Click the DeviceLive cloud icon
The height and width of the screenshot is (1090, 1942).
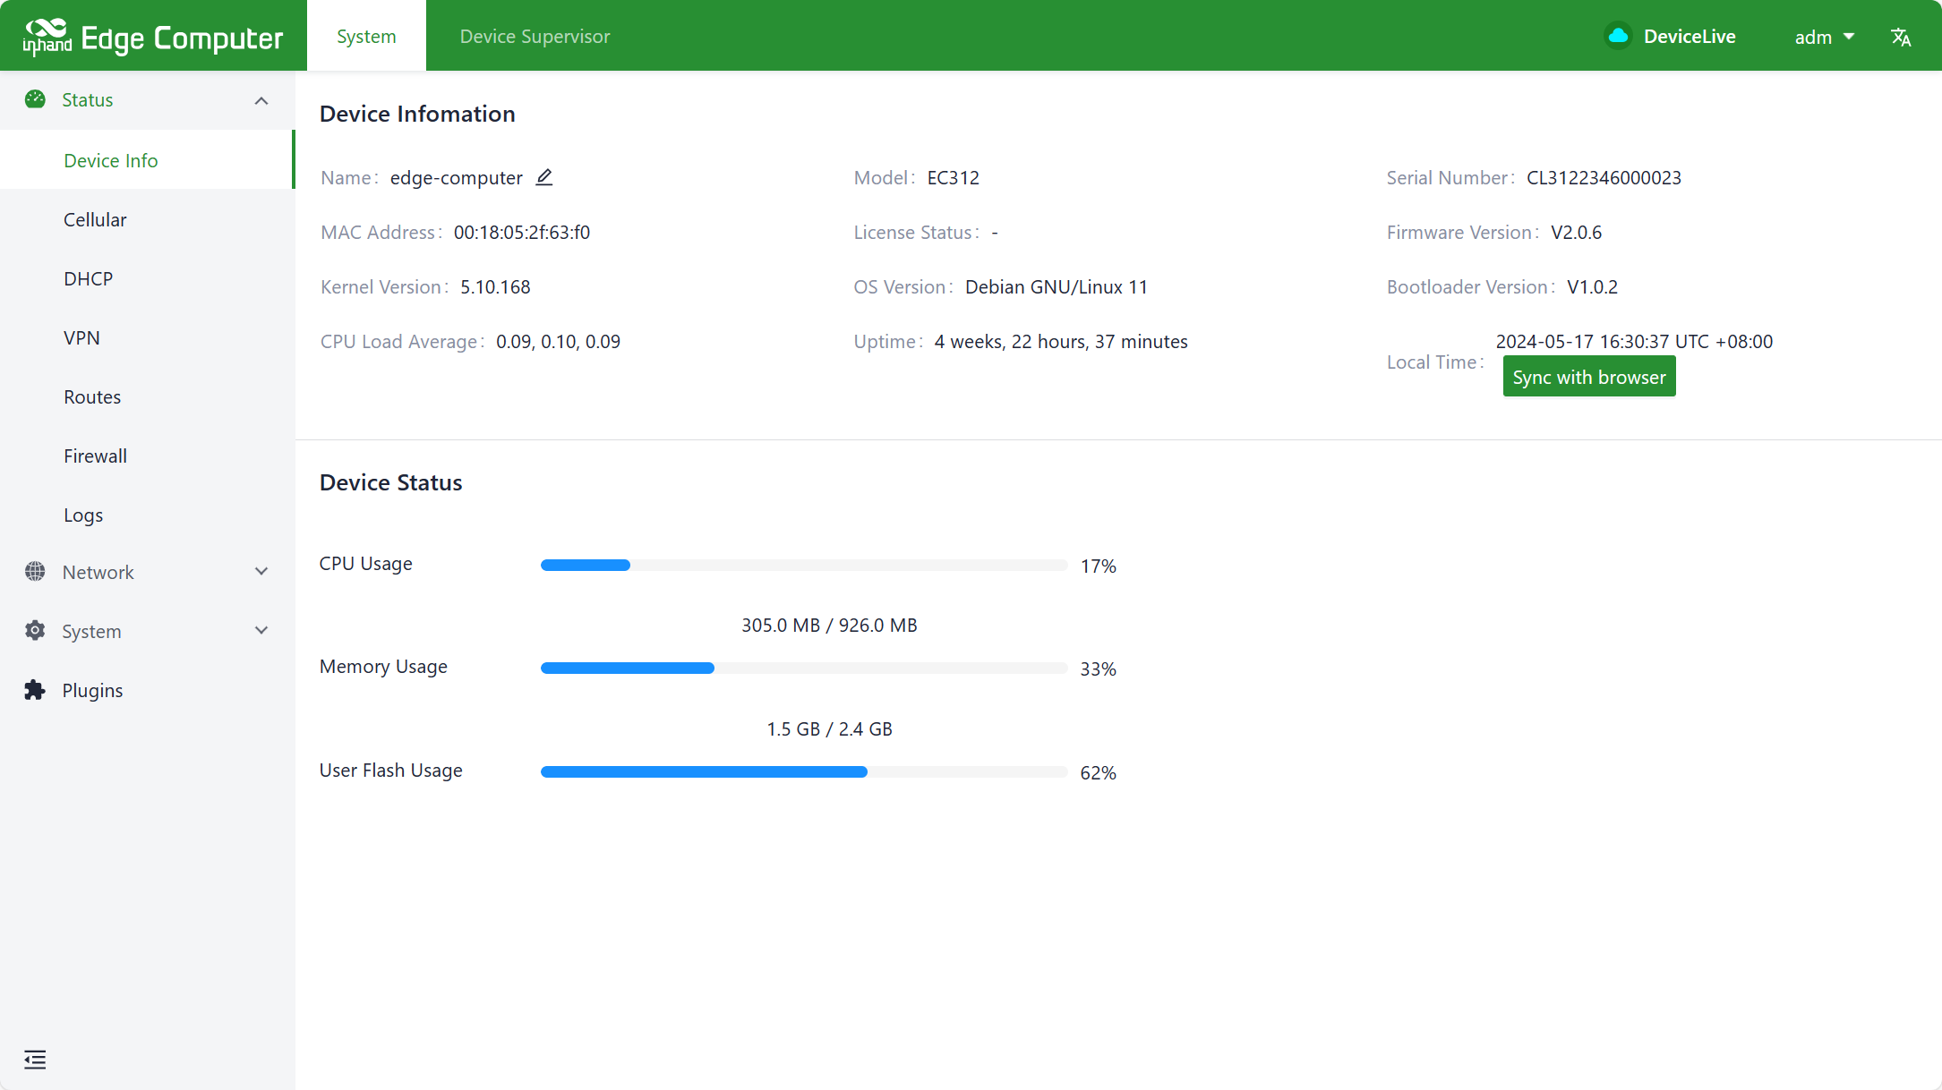click(x=1618, y=36)
